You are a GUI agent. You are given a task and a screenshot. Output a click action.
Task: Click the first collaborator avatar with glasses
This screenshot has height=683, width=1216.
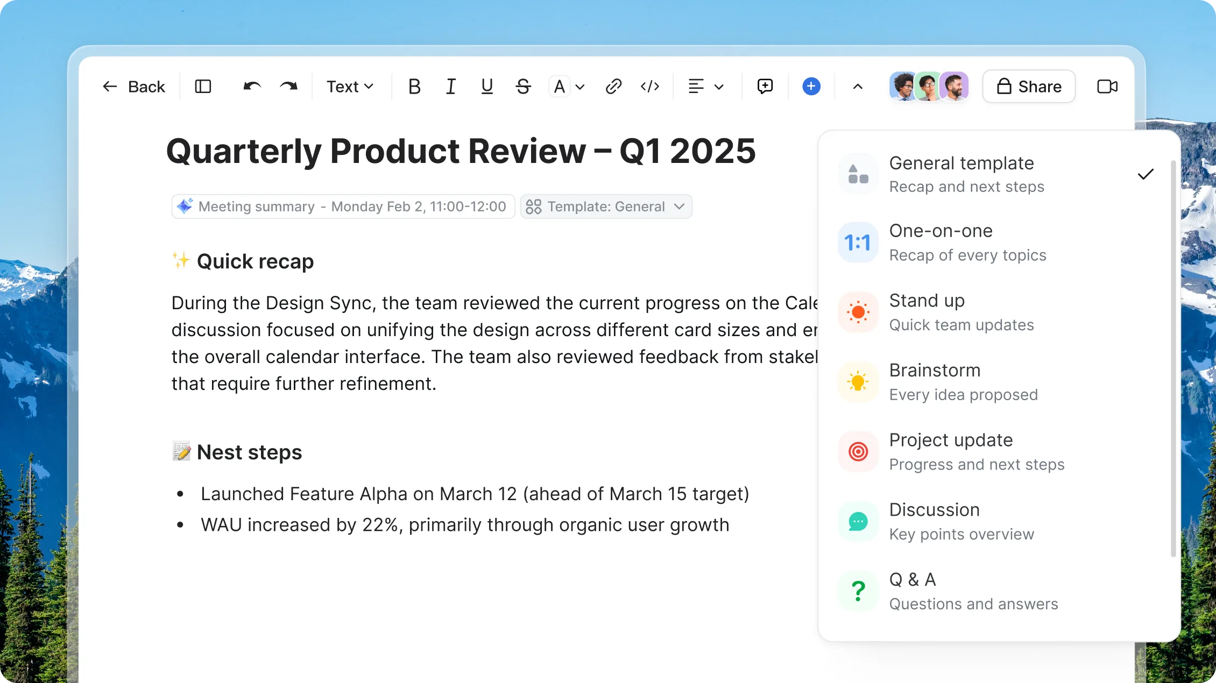[903, 87]
